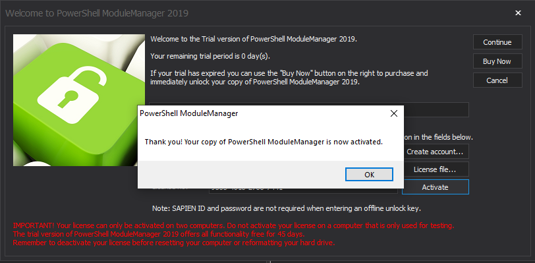Viewport: 535px width, 263px height.
Task: Browse using the License file... button
Action: tap(436, 169)
